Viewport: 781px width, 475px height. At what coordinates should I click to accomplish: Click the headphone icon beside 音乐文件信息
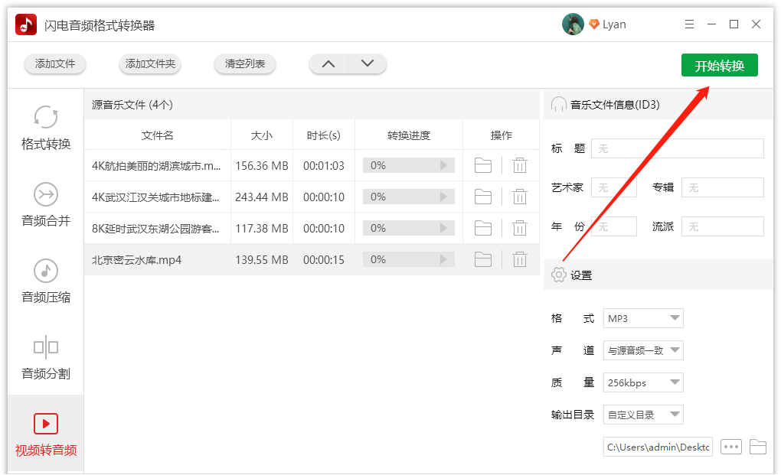click(558, 105)
